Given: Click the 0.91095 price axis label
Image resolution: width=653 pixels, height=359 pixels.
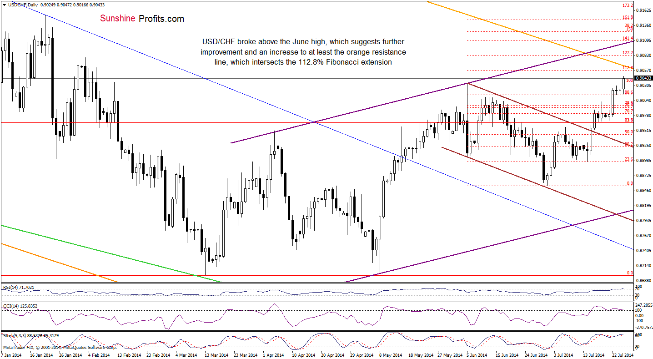Looking at the screenshot, I should (644, 40).
